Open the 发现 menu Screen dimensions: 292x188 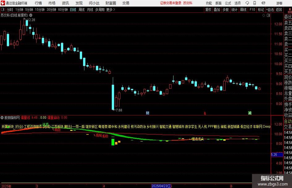[79, 3]
